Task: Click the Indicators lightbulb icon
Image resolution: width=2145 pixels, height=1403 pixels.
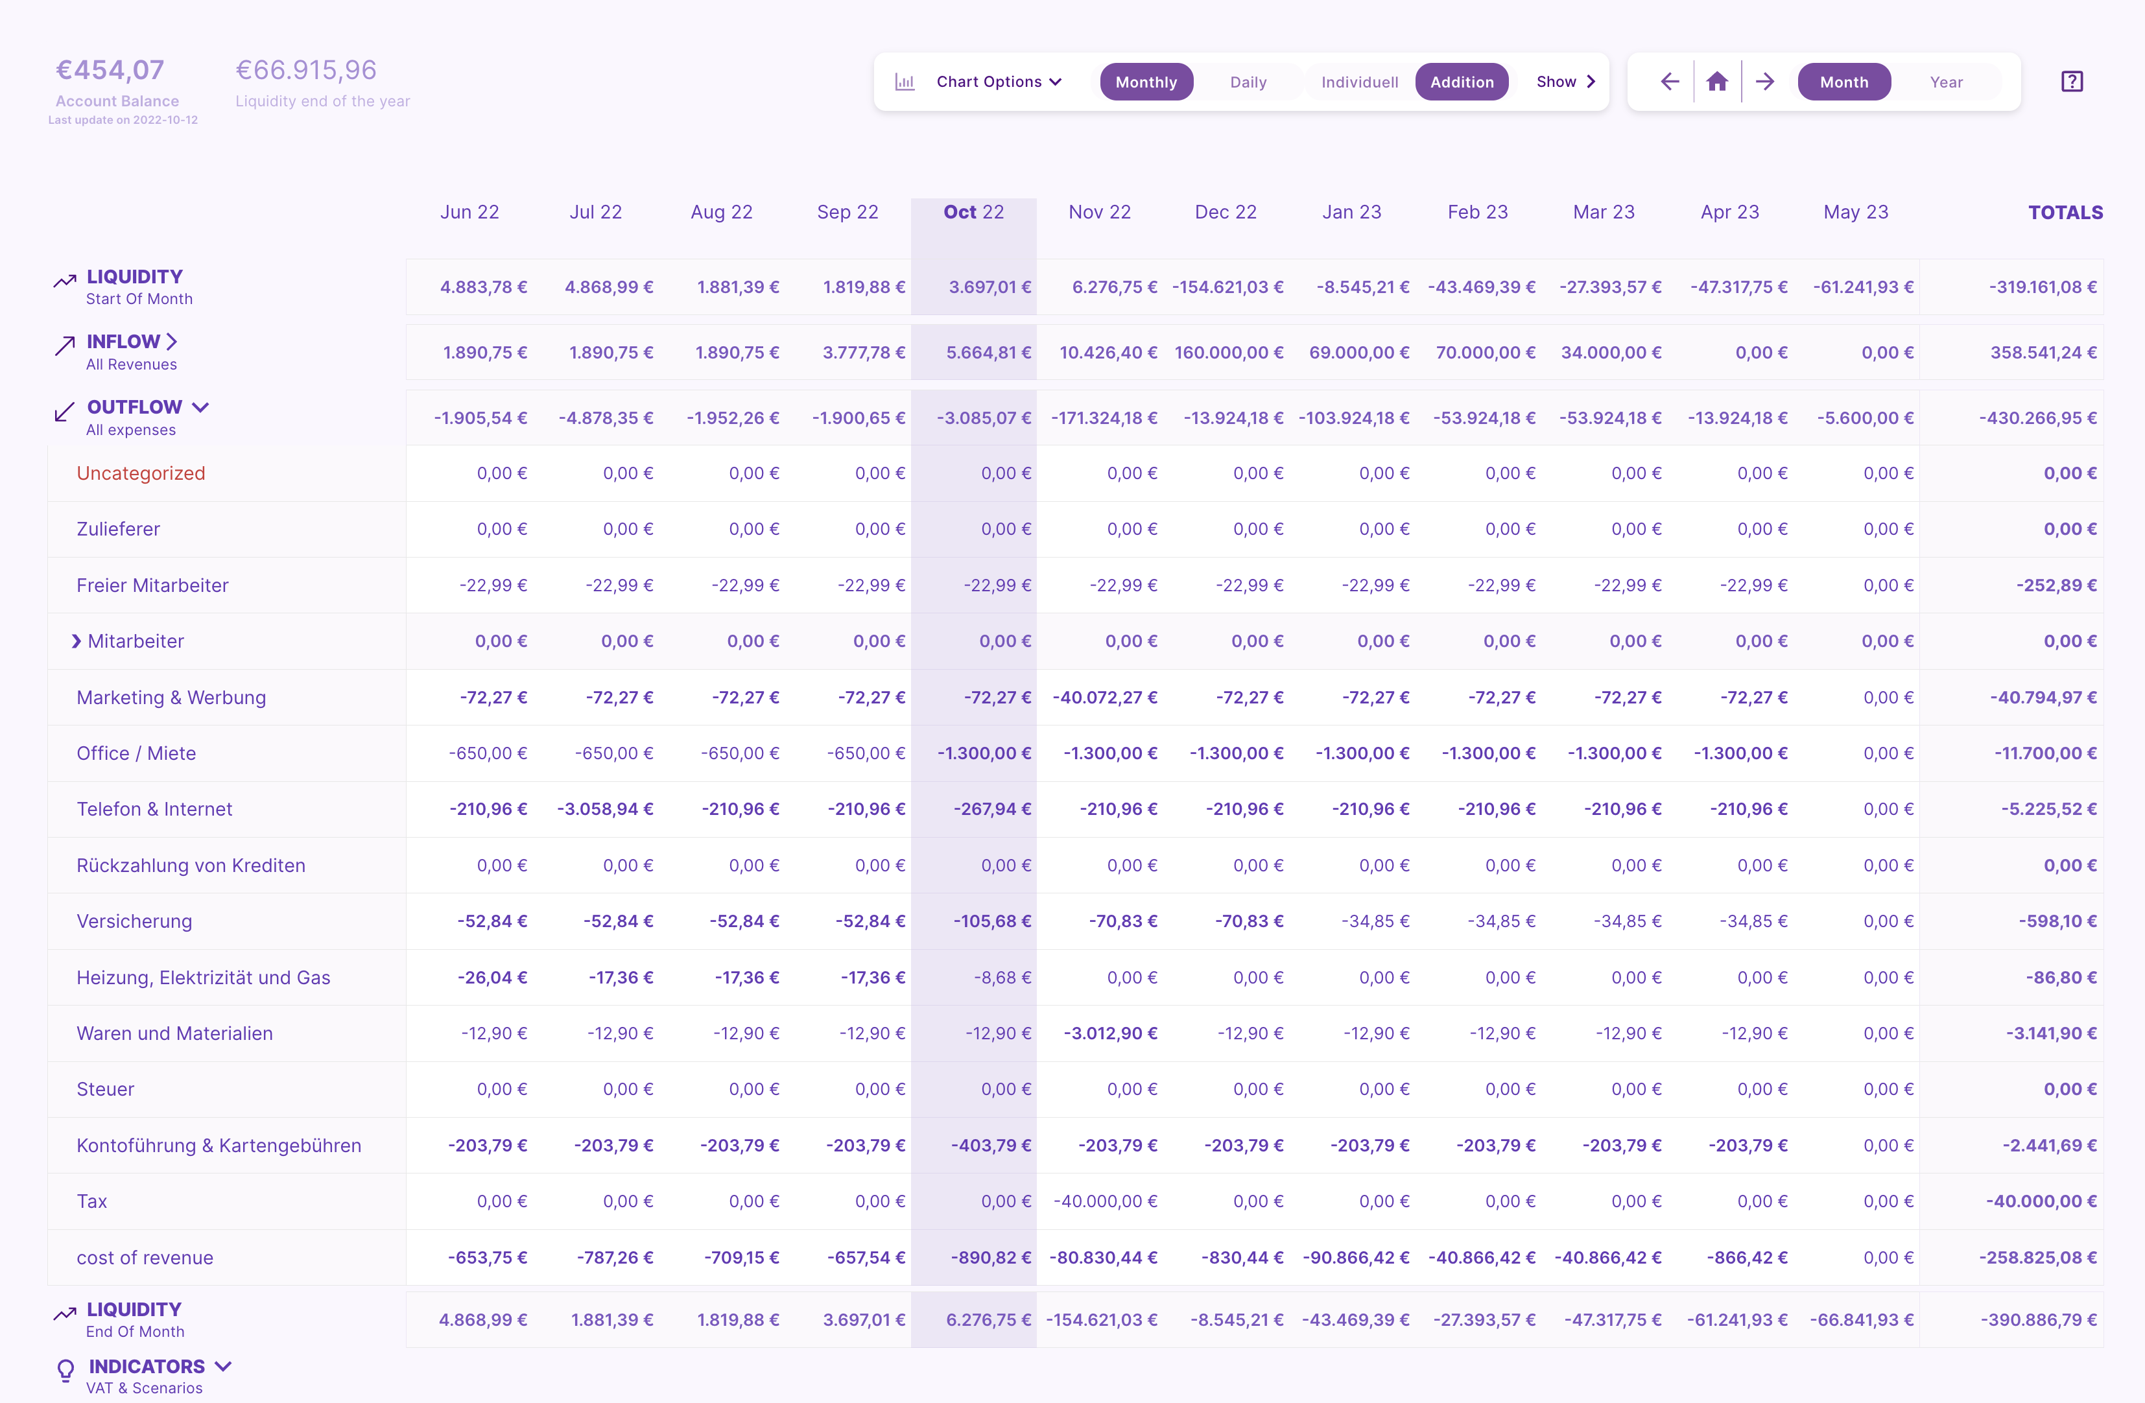Action: pos(65,1371)
